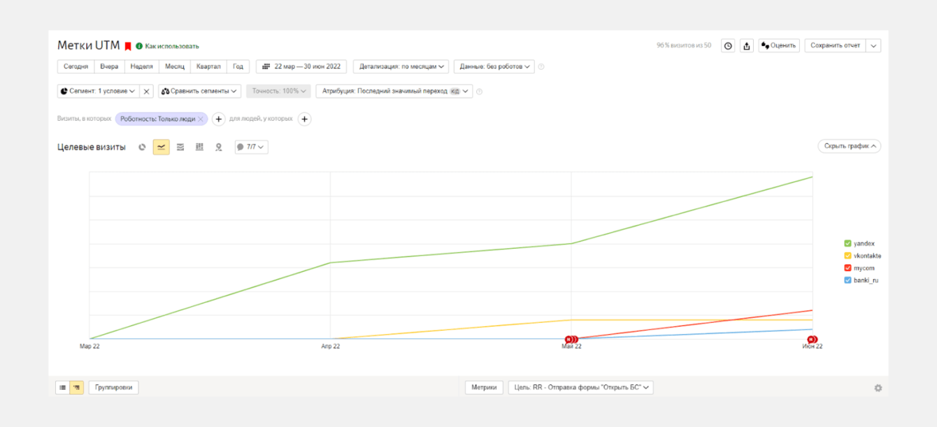This screenshot has width=937, height=427.
Task: Switch chart to pie chart view
Action: pos(142,147)
